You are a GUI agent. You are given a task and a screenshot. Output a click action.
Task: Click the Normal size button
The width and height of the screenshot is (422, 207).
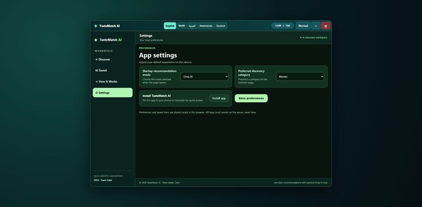(x=303, y=26)
